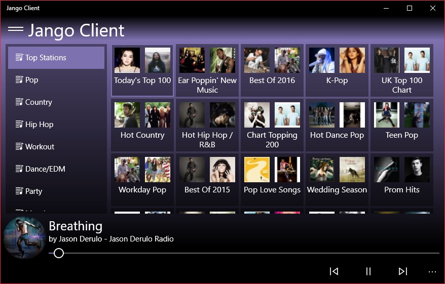Start the Wedding Season station
This screenshot has height=284, width=445.
click(337, 180)
